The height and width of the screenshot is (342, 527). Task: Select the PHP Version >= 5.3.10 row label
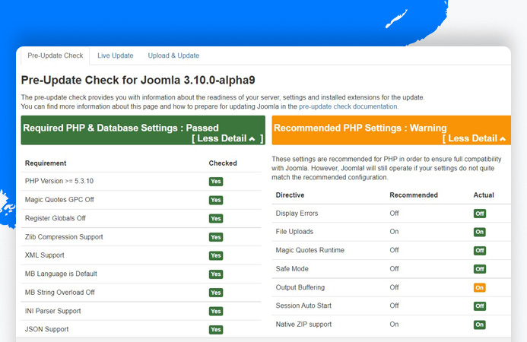[x=59, y=181]
